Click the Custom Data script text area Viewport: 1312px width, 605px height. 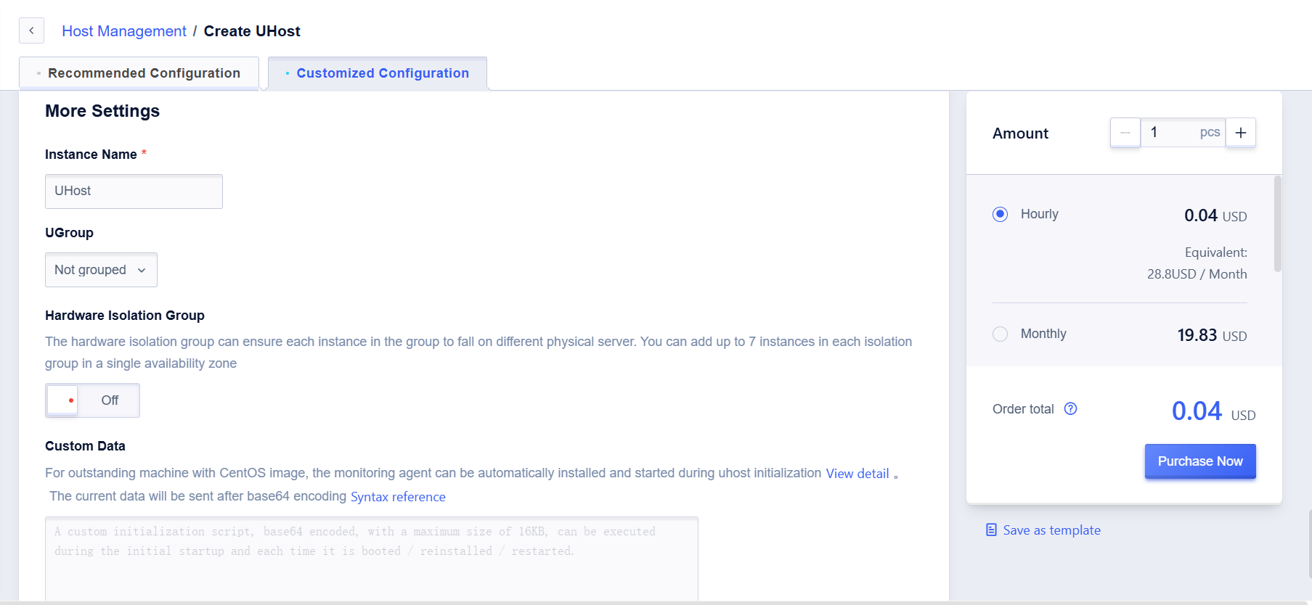(x=372, y=559)
